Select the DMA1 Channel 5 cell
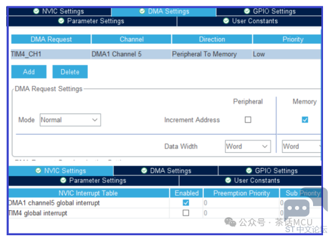 coord(131,54)
